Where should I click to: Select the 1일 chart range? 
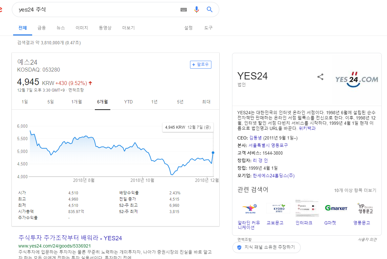tap(25, 102)
